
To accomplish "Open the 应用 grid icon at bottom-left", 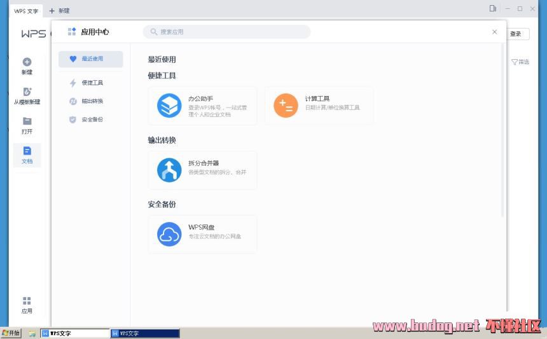I will (x=27, y=301).
